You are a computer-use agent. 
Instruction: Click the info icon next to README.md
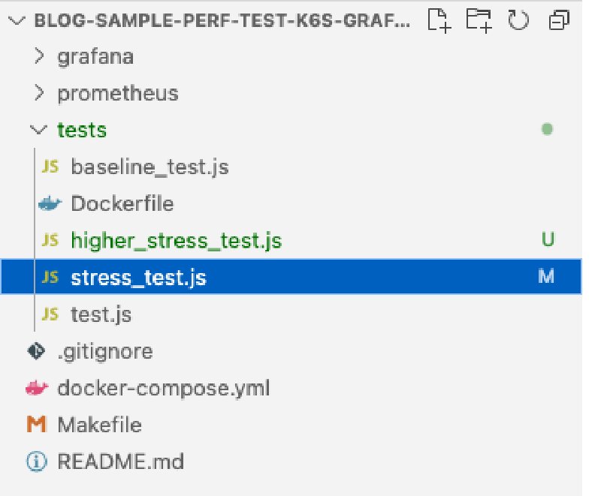pyautogui.click(x=36, y=461)
